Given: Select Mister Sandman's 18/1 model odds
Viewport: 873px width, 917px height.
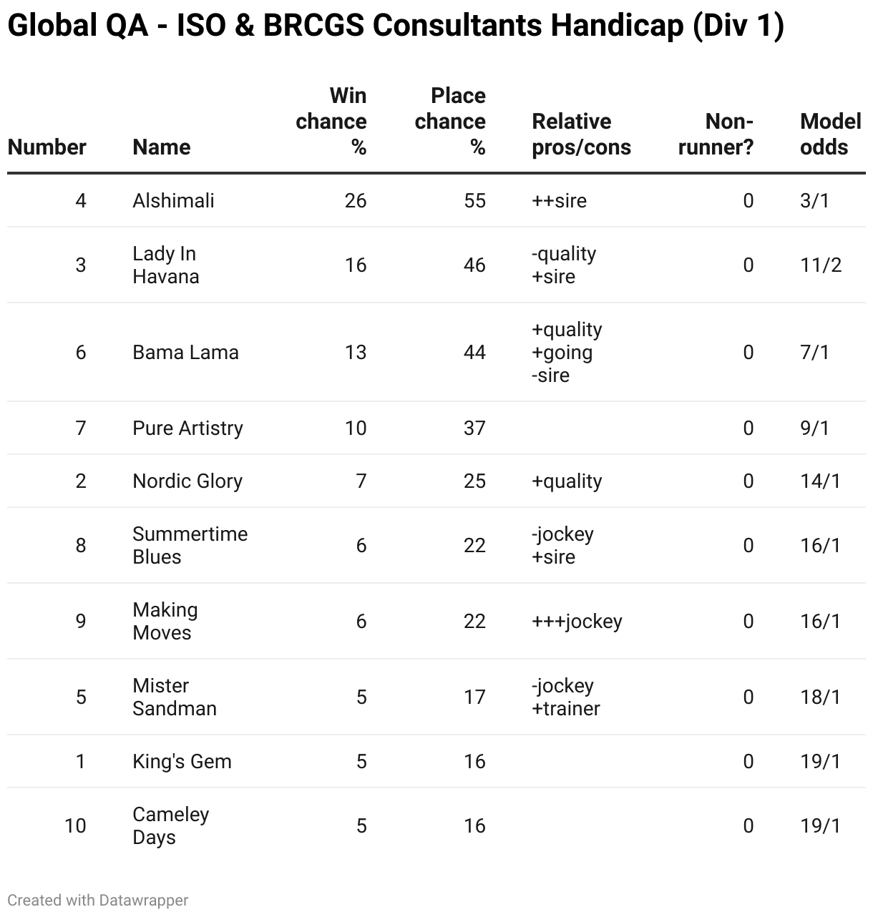Looking at the screenshot, I should pos(821,697).
